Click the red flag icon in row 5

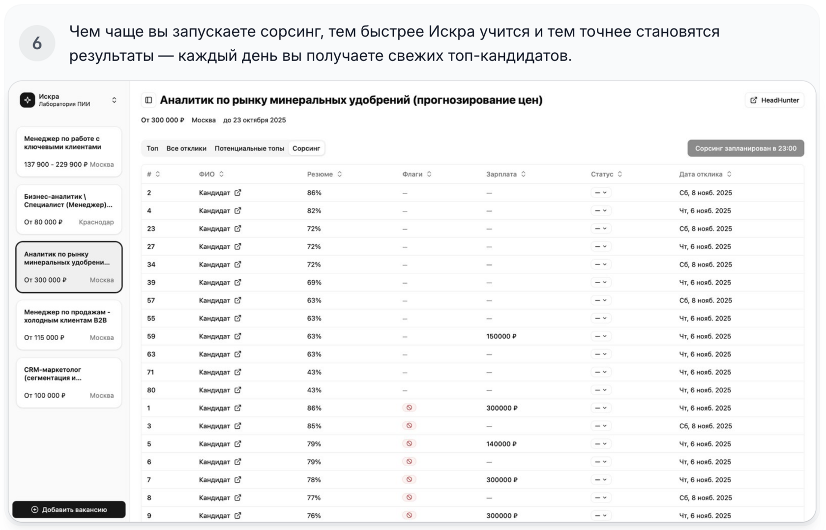(x=409, y=443)
